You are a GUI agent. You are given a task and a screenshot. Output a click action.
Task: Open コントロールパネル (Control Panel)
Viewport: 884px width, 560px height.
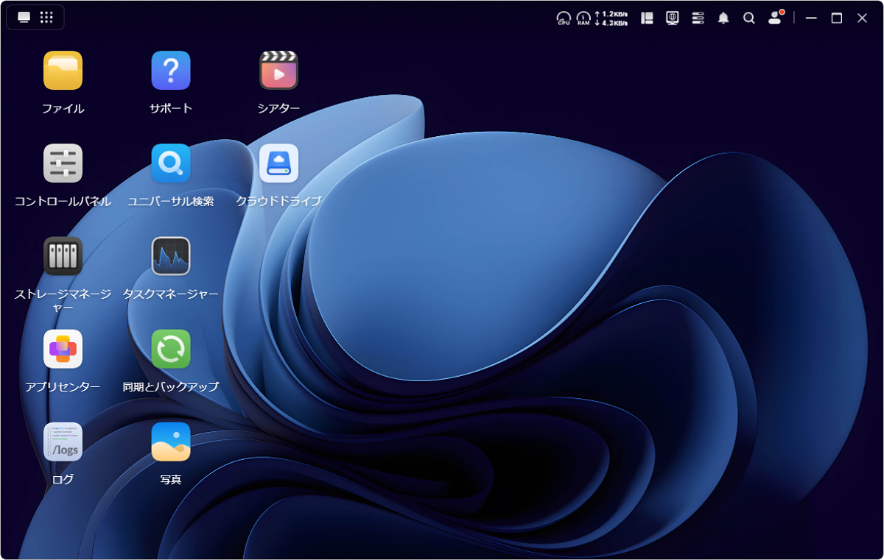tap(63, 163)
